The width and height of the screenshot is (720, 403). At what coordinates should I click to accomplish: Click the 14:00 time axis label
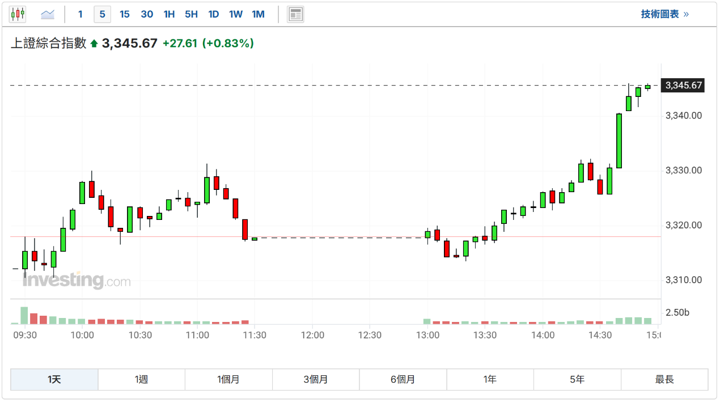coord(543,336)
